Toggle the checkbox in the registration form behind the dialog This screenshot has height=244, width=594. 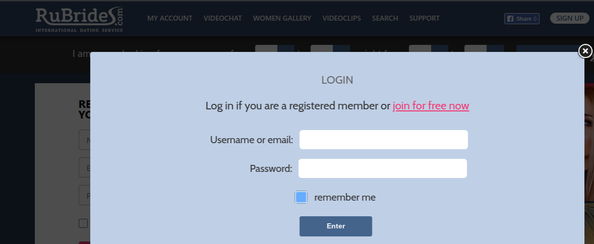coord(83,223)
